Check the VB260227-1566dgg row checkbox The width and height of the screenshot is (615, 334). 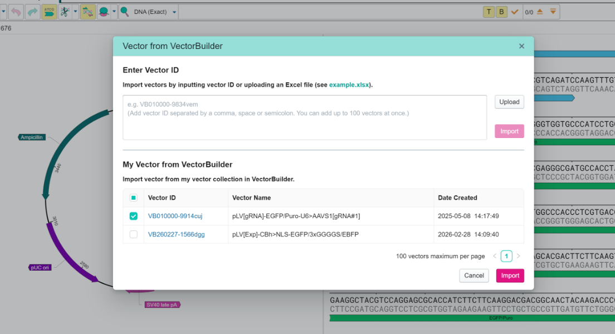tap(133, 234)
